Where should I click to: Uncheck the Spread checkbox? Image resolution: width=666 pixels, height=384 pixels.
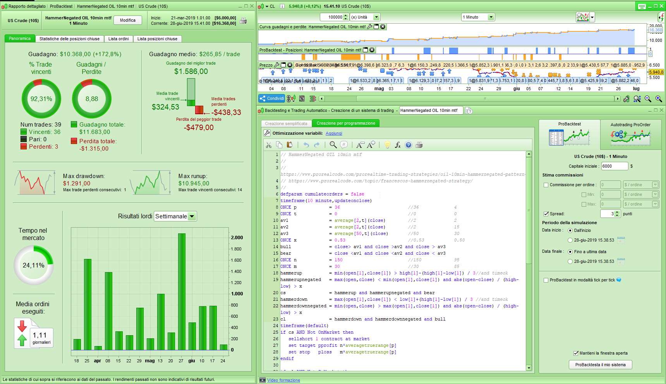click(x=546, y=214)
